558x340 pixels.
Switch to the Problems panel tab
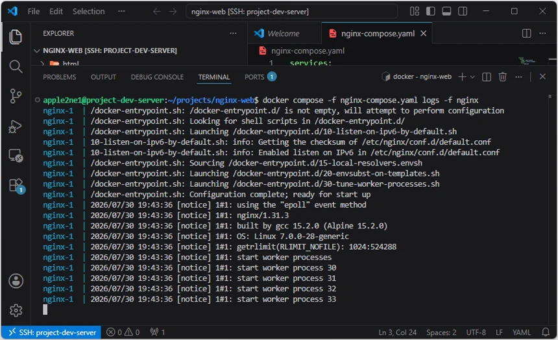[60, 77]
